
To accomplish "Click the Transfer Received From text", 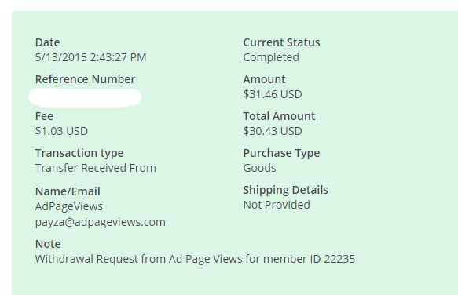I will (96, 168).
